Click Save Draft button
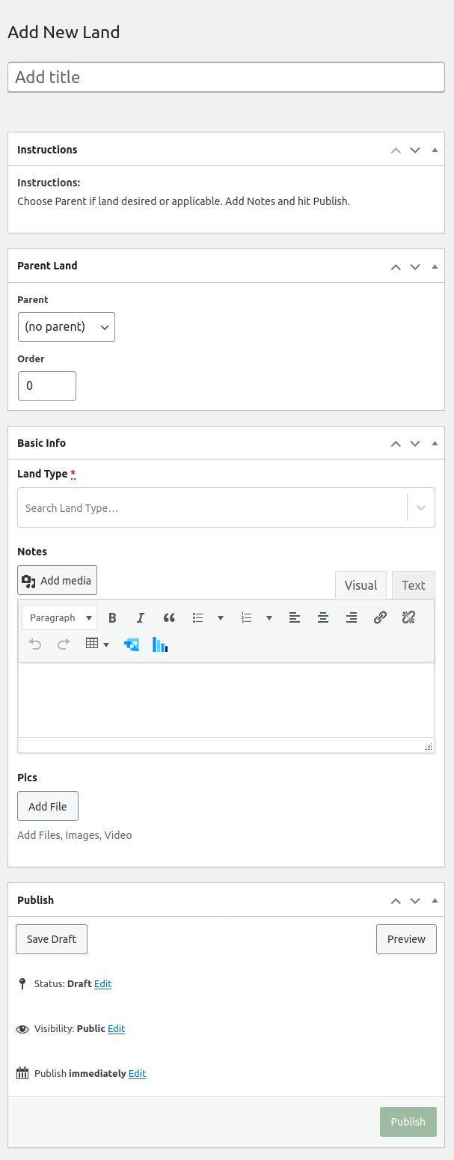This screenshot has height=1160, width=454. 52,939
